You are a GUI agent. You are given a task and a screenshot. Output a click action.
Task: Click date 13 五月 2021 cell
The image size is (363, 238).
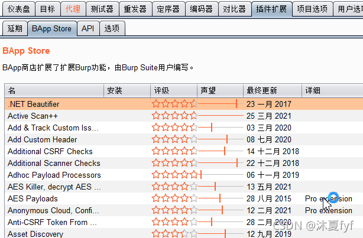[269, 187]
